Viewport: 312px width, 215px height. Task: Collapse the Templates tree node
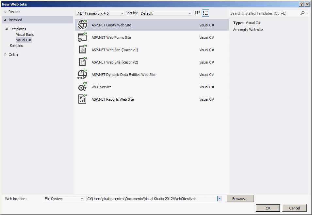[x=7, y=29]
